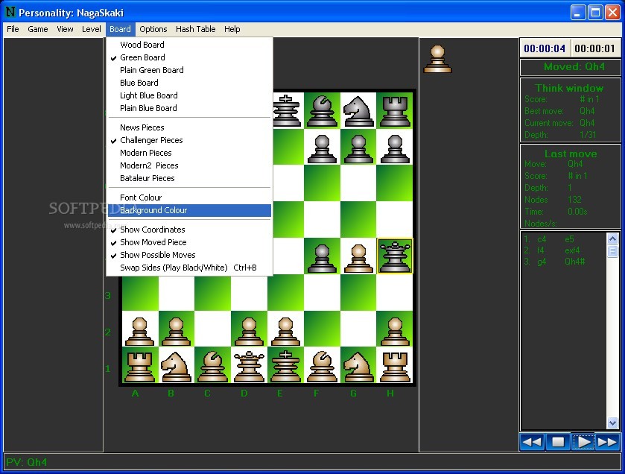Click the stop button
This screenshot has height=474, width=625.
pos(558,442)
